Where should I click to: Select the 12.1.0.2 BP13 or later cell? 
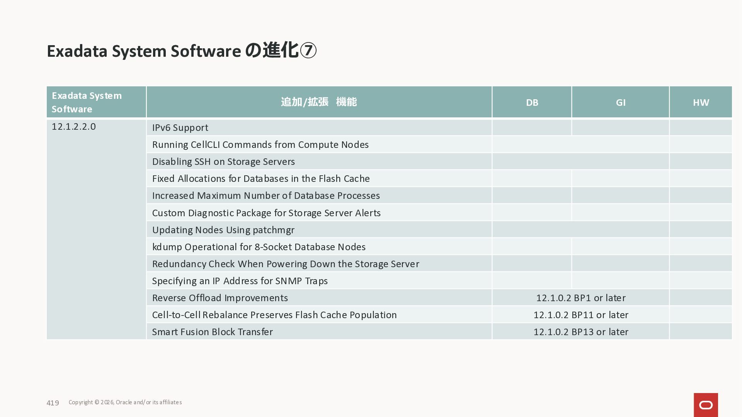coord(580,332)
